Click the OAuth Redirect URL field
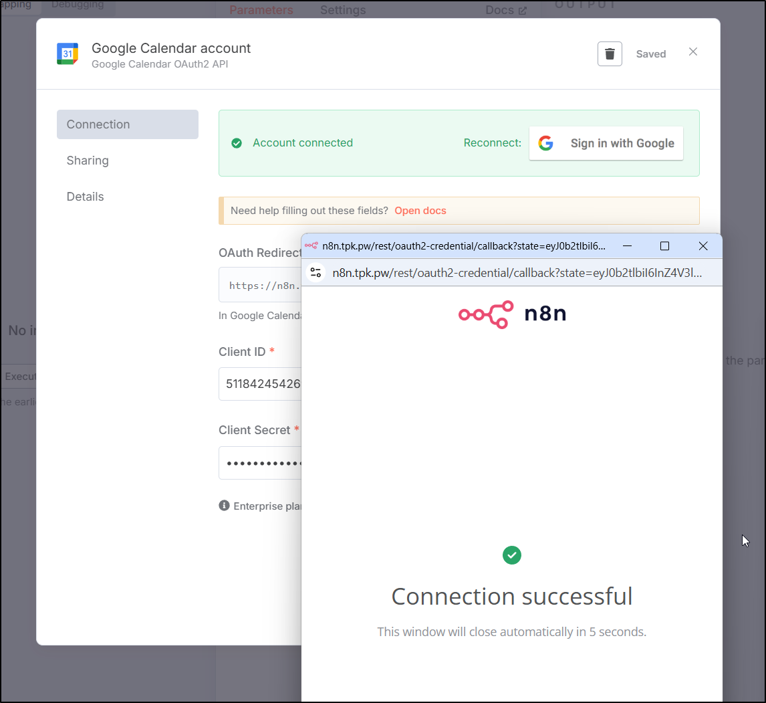Image resolution: width=766 pixels, height=703 pixels. pyautogui.click(x=260, y=285)
